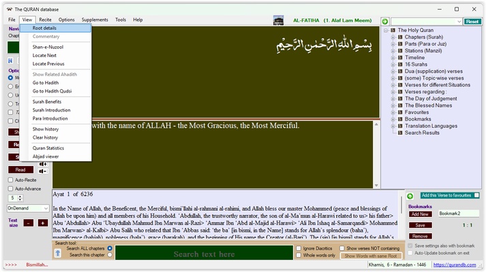Viewport: 486px width, 272px height.
Task: Tick the Ignore Diacritics checkbox
Action: coord(299,248)
